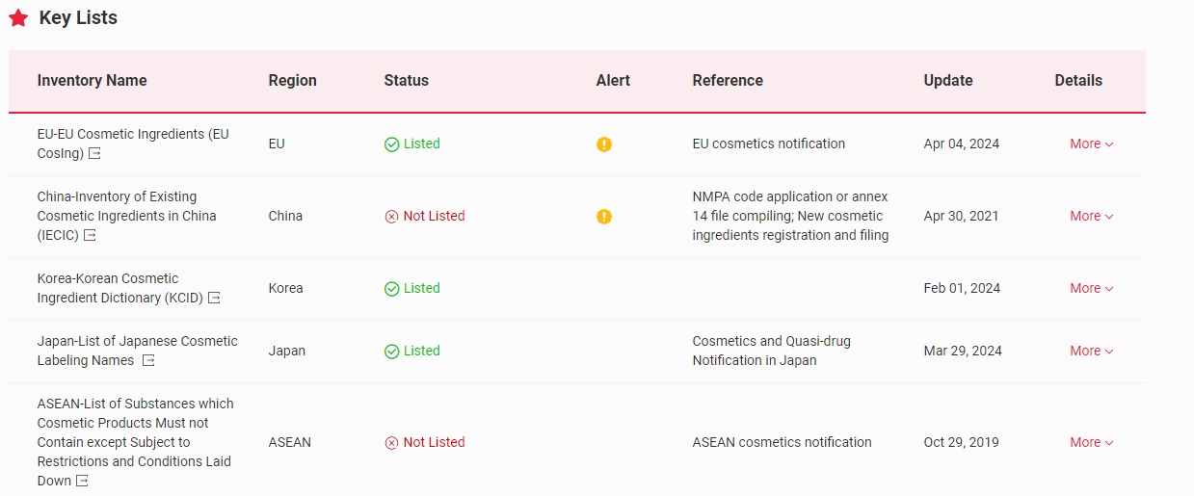Open external link icon for Korea KCID
Screen dimensions: 1194x496
pyautogui.click(x=214, y=299)
